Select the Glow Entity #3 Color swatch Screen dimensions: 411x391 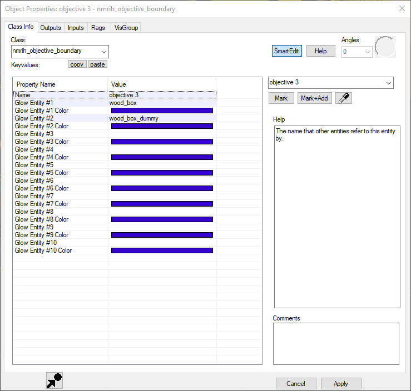162,142
